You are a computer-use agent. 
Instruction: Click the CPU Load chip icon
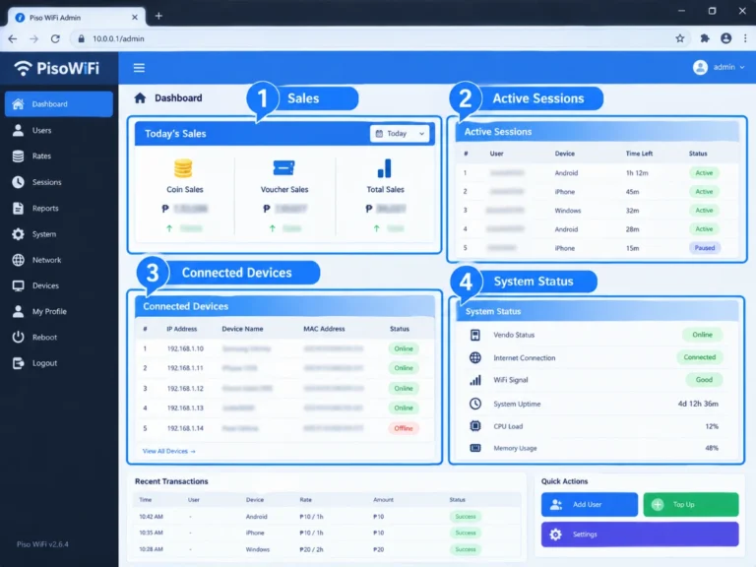point(474,425)
